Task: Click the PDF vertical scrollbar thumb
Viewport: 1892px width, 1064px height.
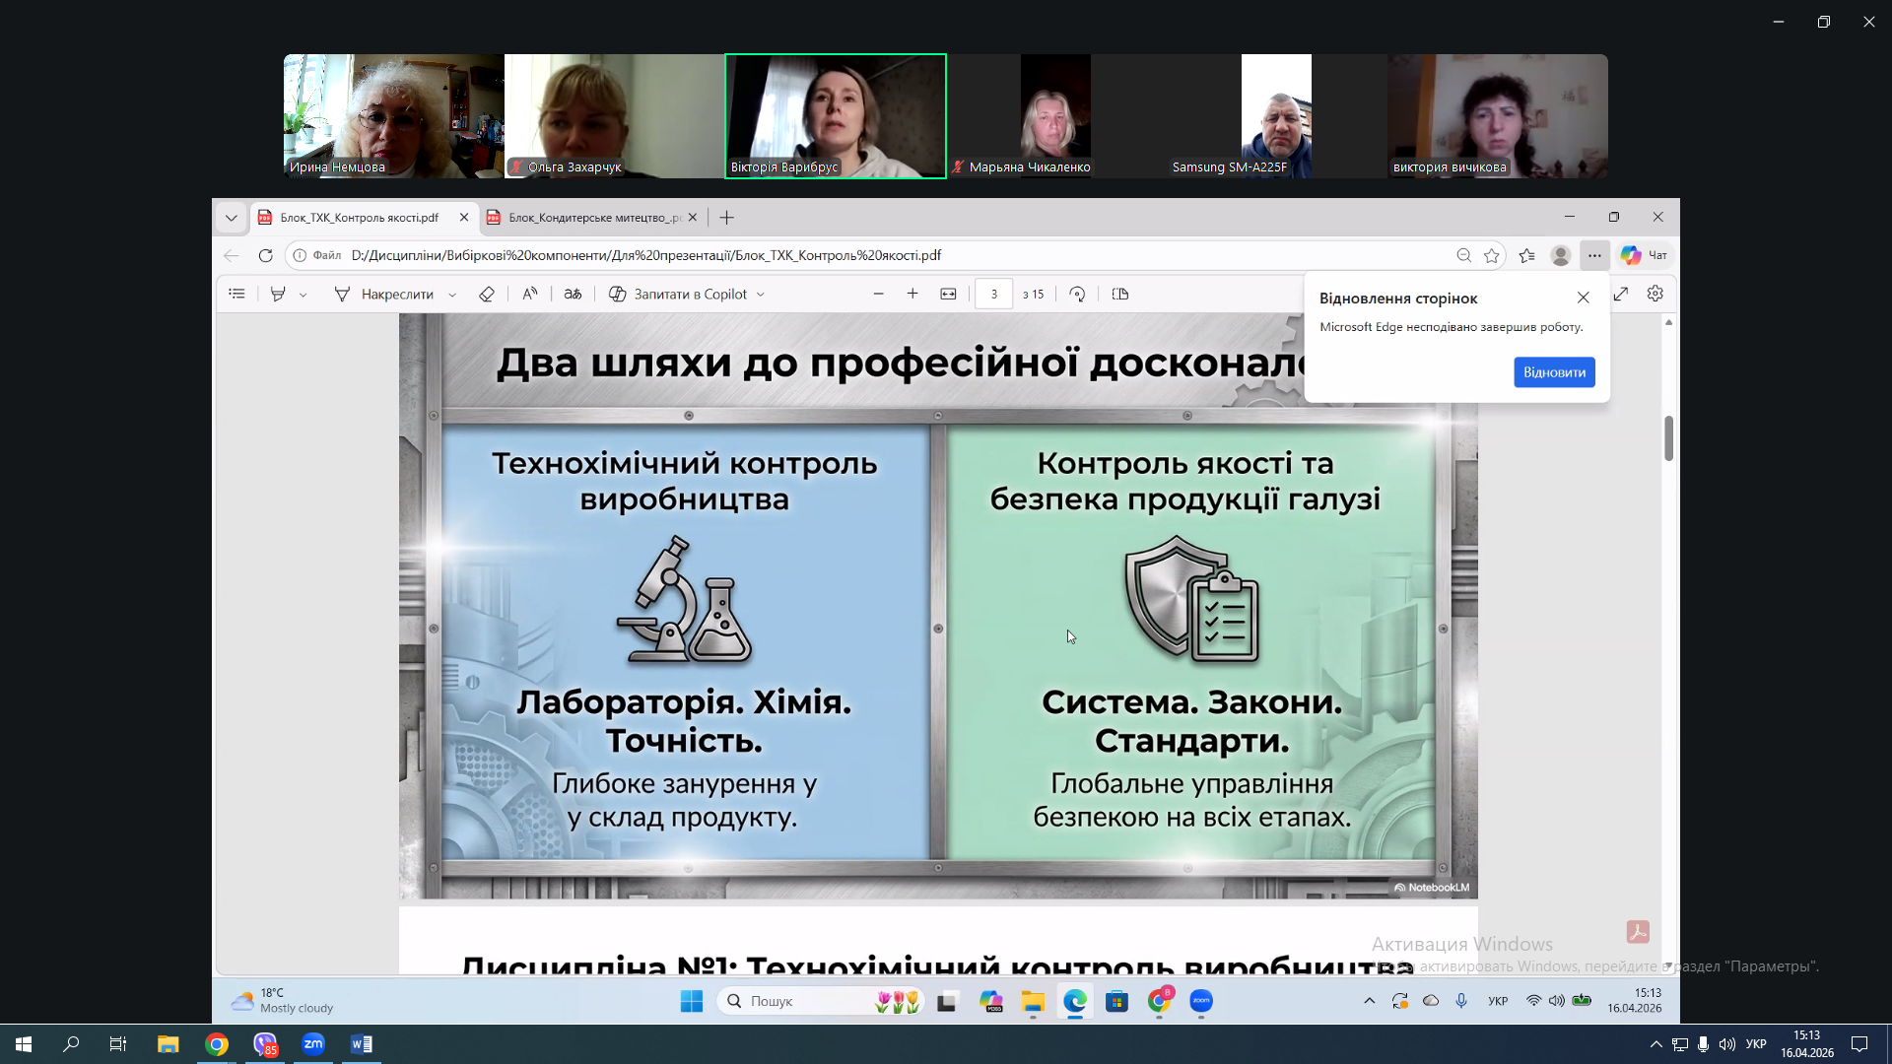Action: [x=1668, y=437]
